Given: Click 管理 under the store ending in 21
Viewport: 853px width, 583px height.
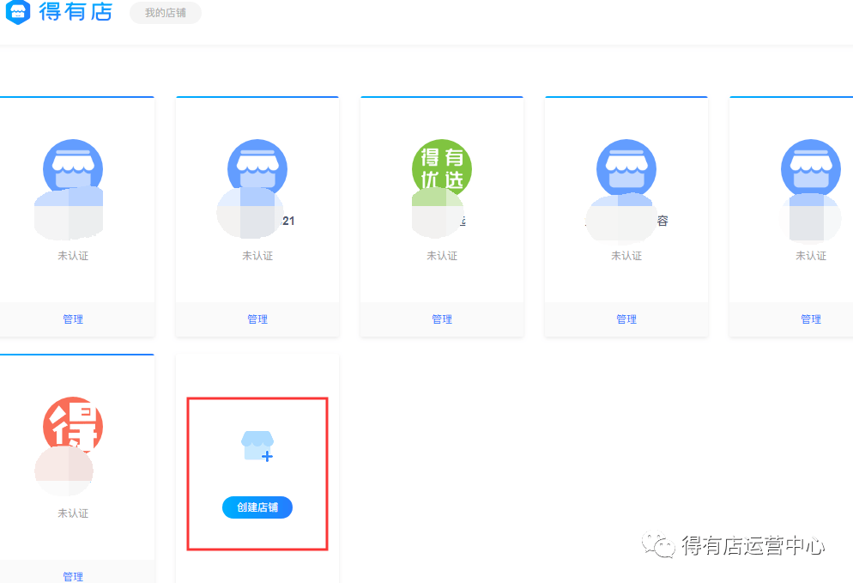Looking at the screenshot, I should coord(257,319).
